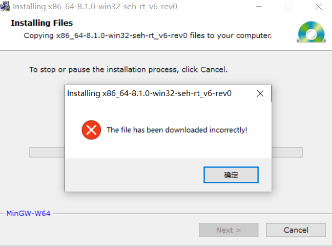
Task: Click the installer icon in the title bar
Action: pos(5,7)
